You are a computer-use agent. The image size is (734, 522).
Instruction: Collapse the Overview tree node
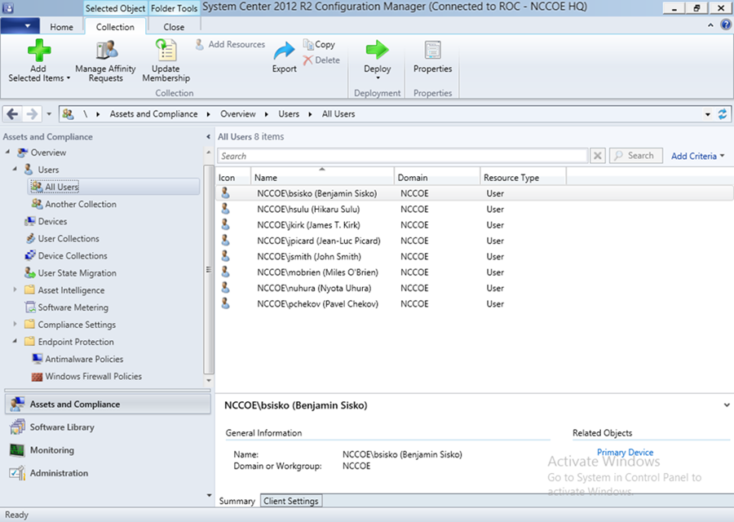[x=8, y=152]
